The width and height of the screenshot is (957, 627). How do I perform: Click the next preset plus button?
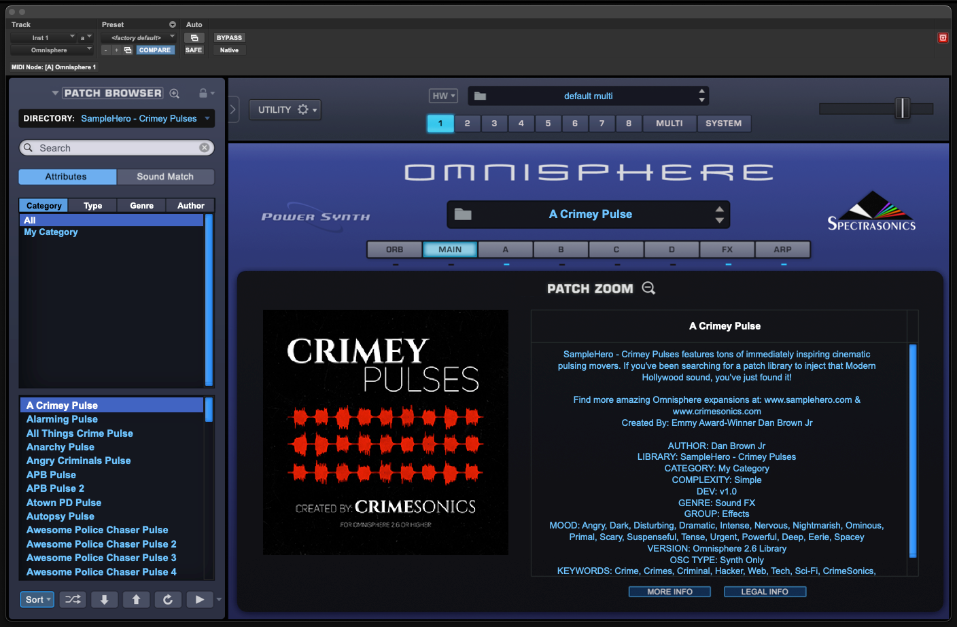click(116, 50)
